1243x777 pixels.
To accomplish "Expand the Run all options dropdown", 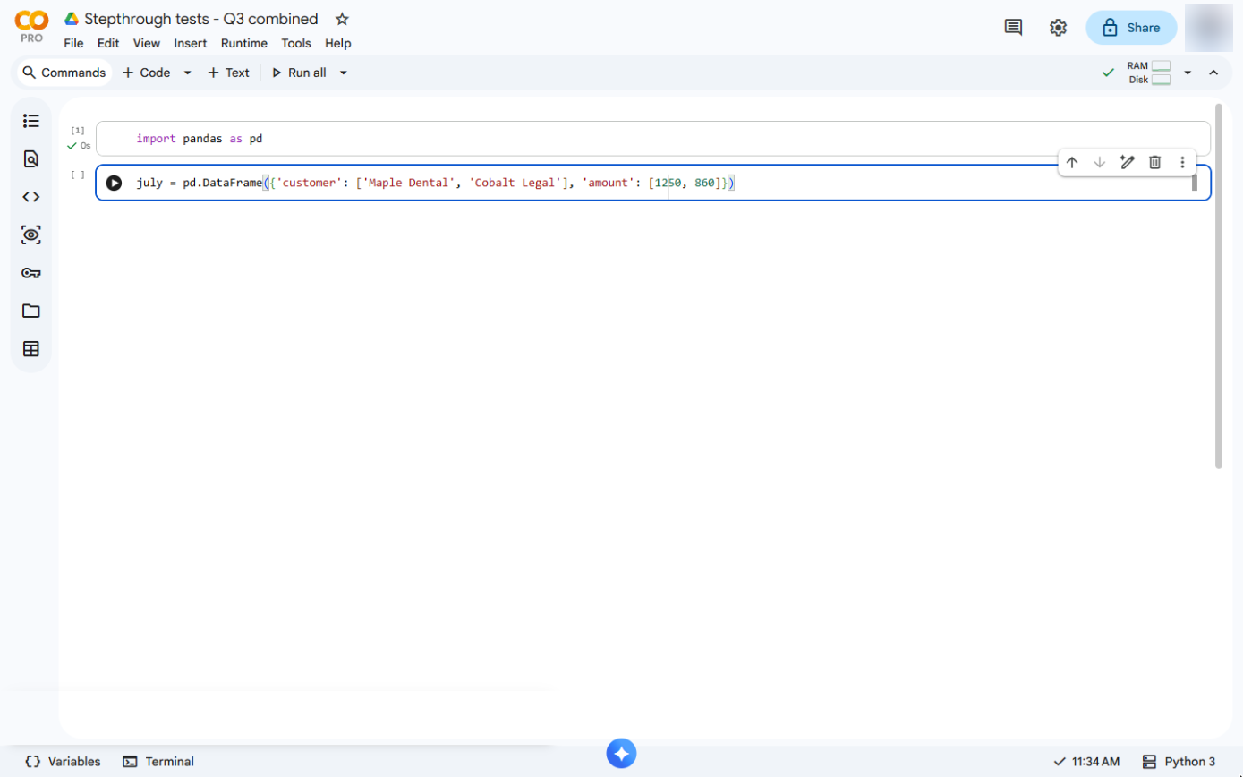I will (343, 73).
